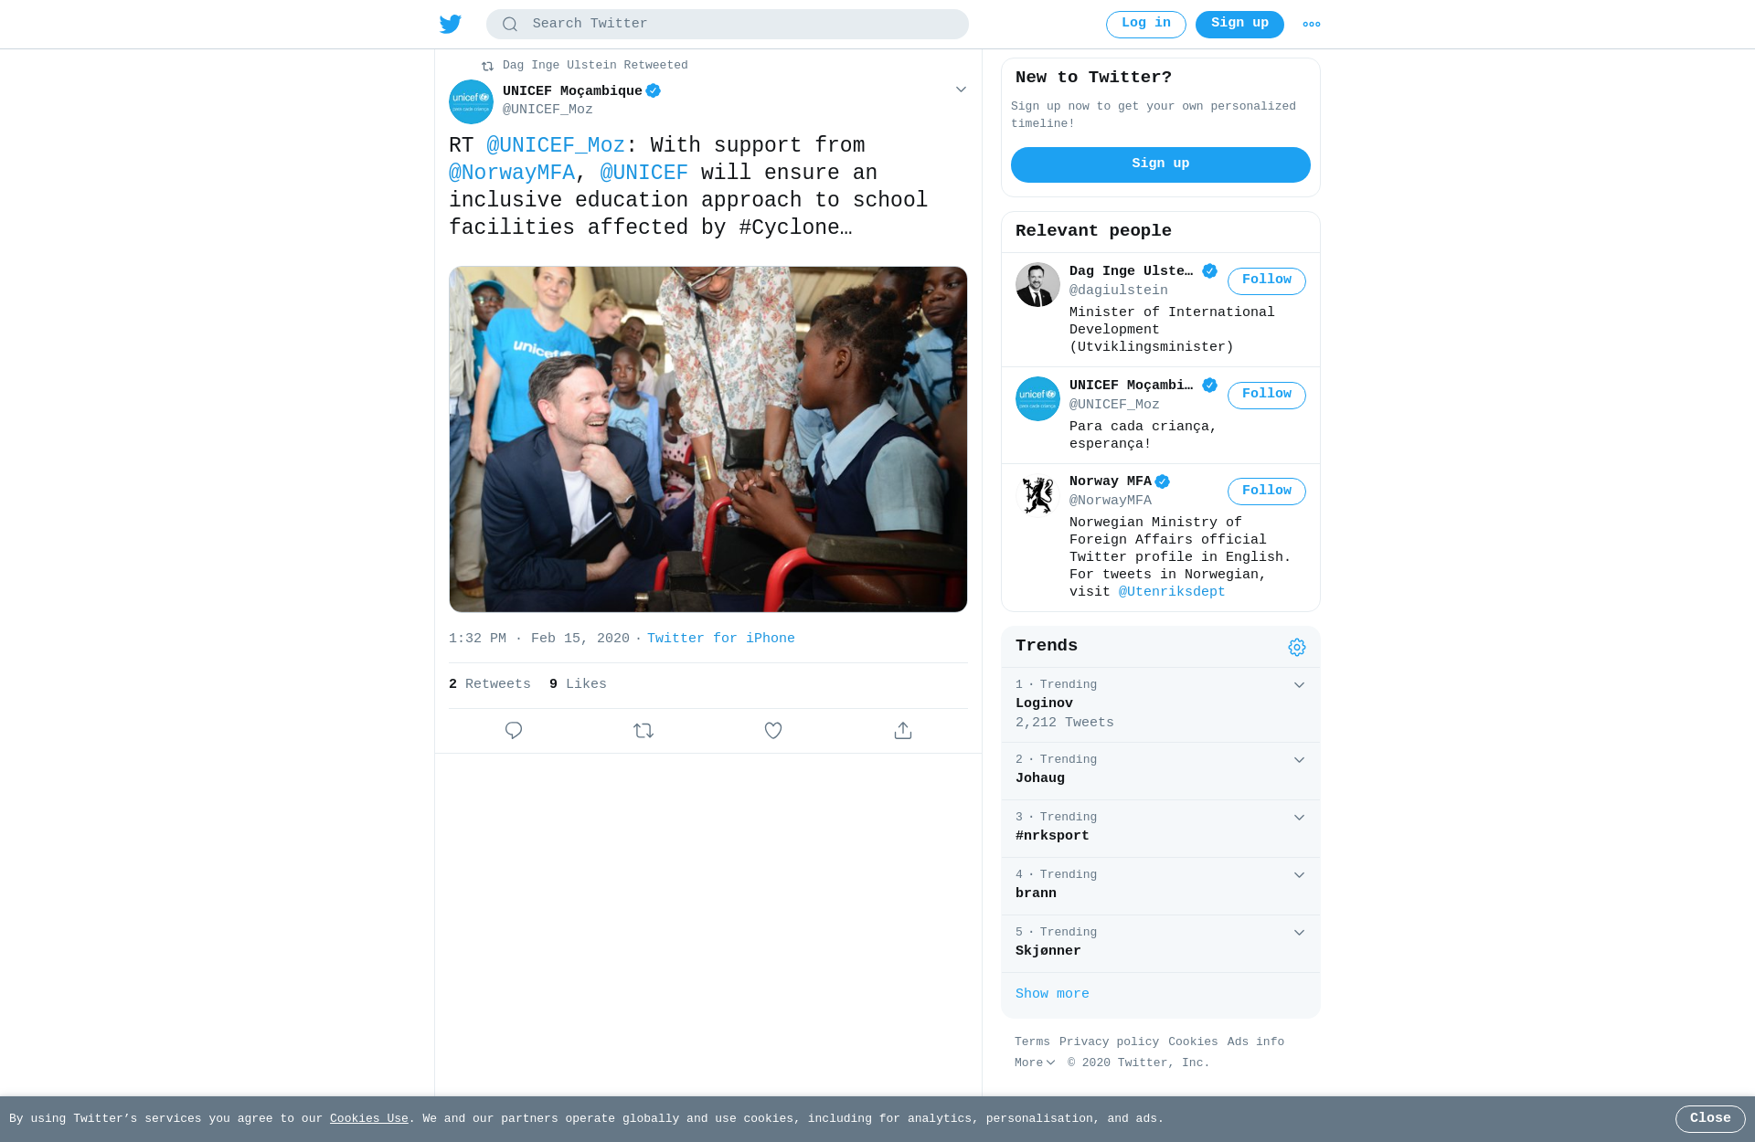Like the tweet with the heart icon
The width and height of the screenshot is (1755, 1142).
tap(773, 731)
